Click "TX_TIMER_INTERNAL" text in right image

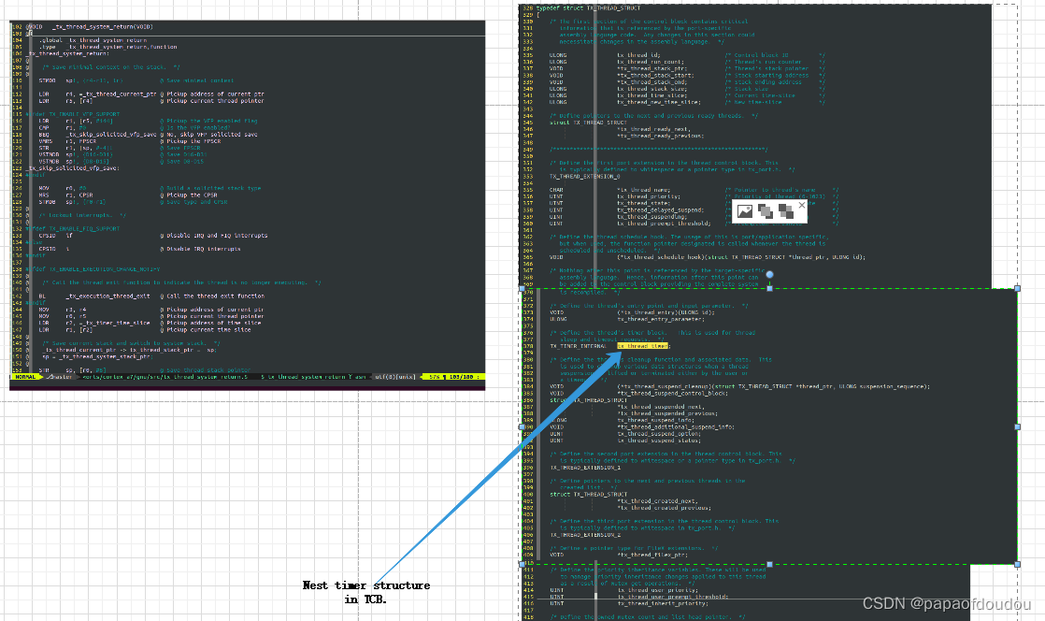(x=578, y=346)
